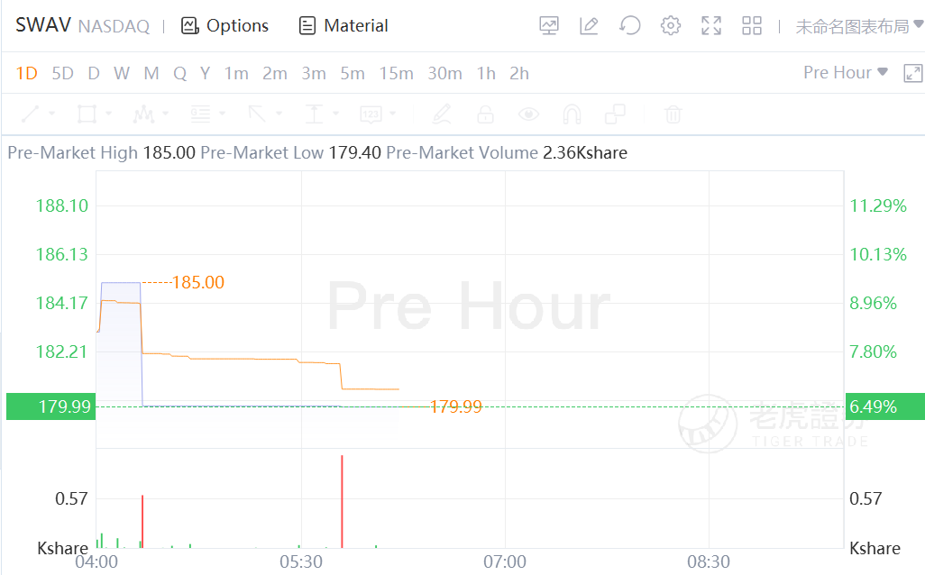Enter fullscreen with the four-arrow icon
925x575 pixels.
(x=711, y=25)
